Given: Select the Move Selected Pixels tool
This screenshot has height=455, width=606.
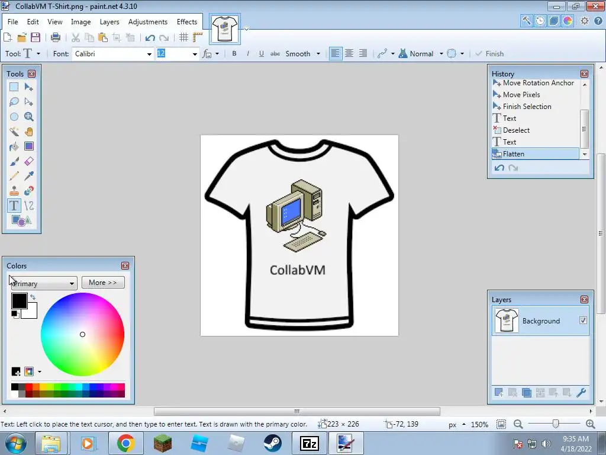Looking at the screenshot, I should 28,87.
